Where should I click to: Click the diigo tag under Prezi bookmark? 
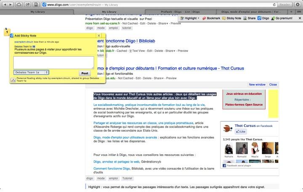click(x=90, y=28)
